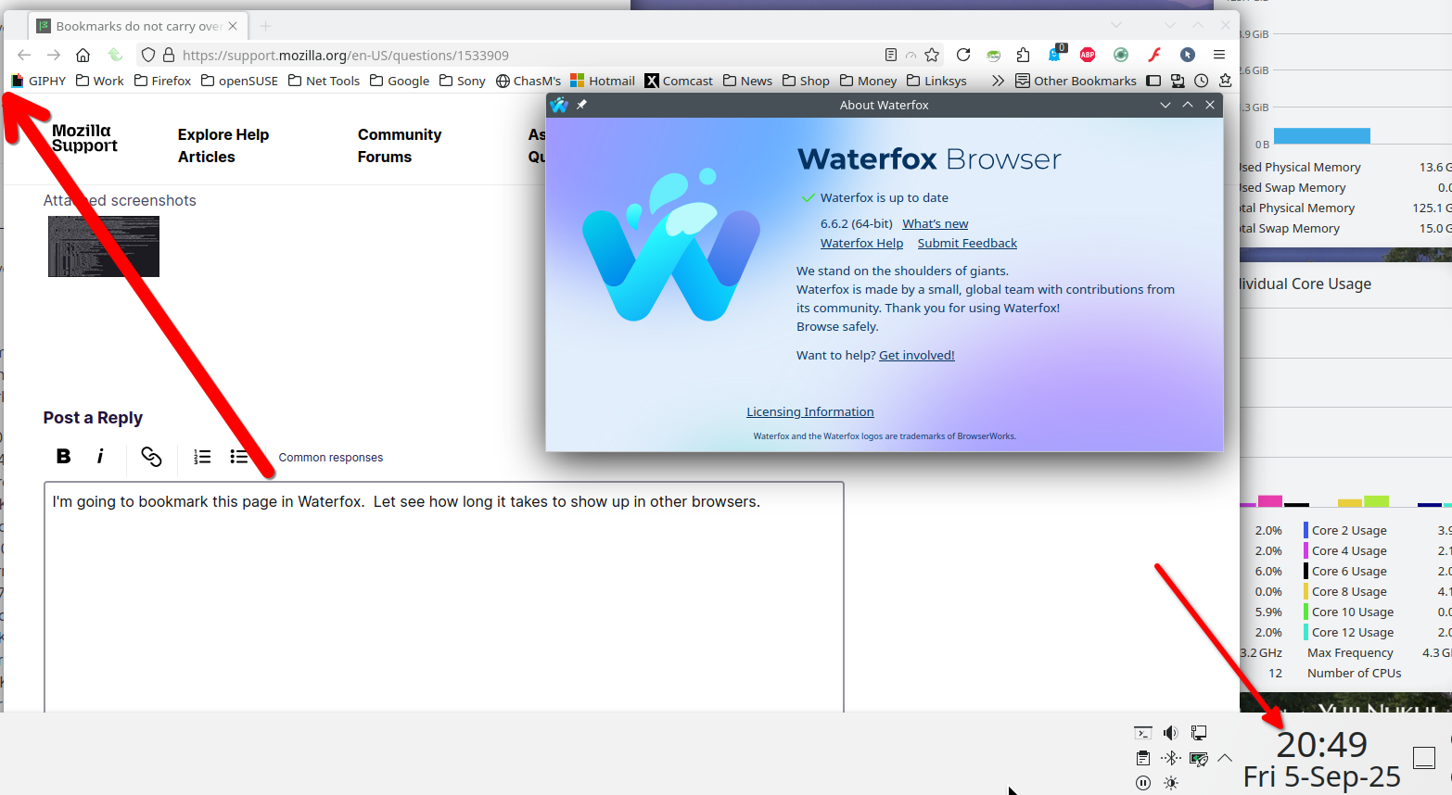Toggle bold formatting in the reply editor
This screenshot has height=795, width=1452.
coord(63,456)
